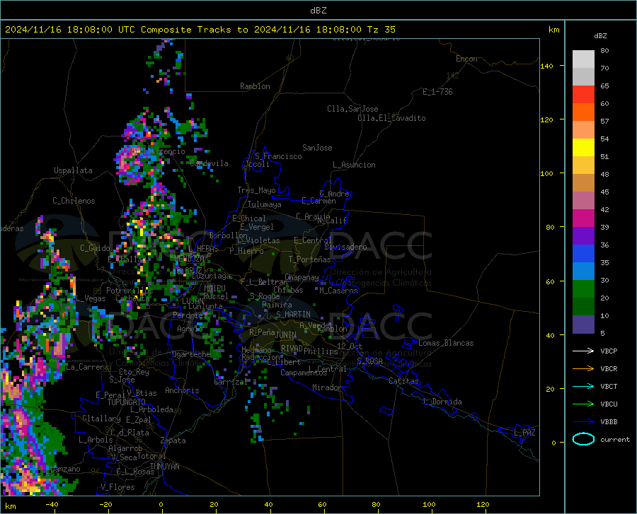Click the 'L_Dormida' place label
The image size is (637, 514).
pyautogui.click(x=442, y=402)
